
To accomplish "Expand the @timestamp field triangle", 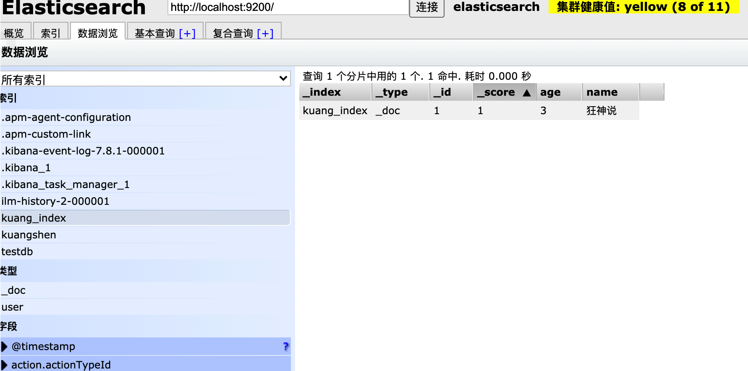I will click(5, 347).
